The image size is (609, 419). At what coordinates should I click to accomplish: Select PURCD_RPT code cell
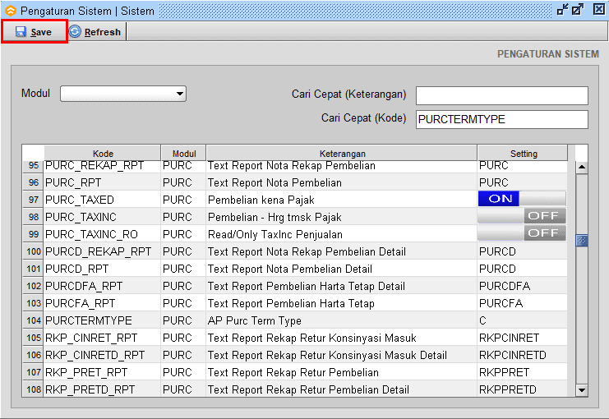(103, 269)
